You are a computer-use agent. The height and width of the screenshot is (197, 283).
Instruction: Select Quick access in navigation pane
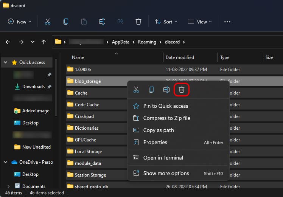32,62
